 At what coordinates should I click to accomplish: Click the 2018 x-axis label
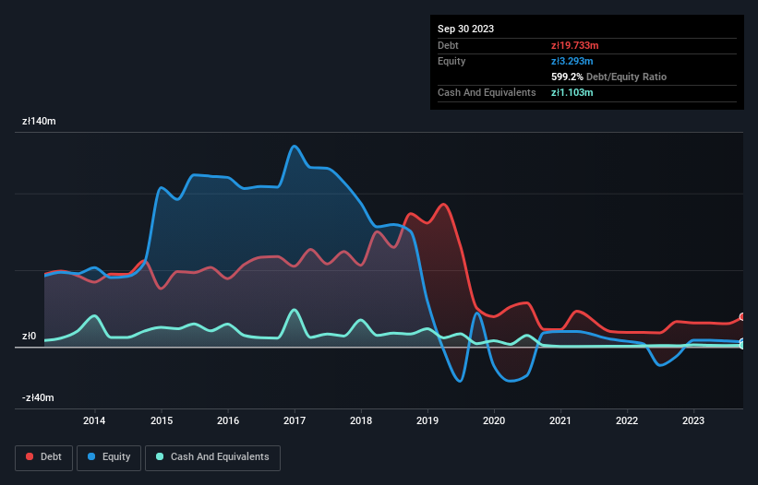coord(361,420)
